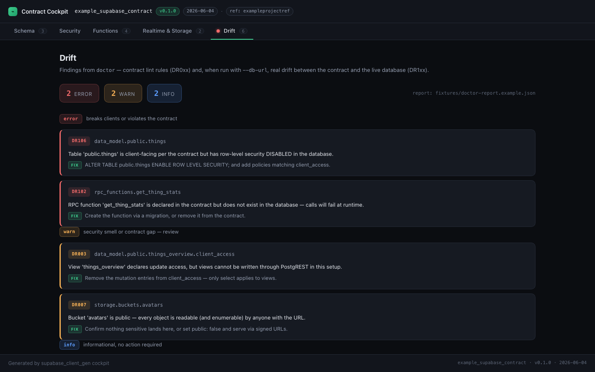The height and width of the screenshot is (372, 595).
Task: Collapse the warn section label
Action: tap(69, 232)
